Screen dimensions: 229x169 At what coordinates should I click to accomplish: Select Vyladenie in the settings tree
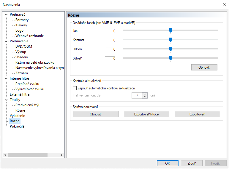point(17,116)
